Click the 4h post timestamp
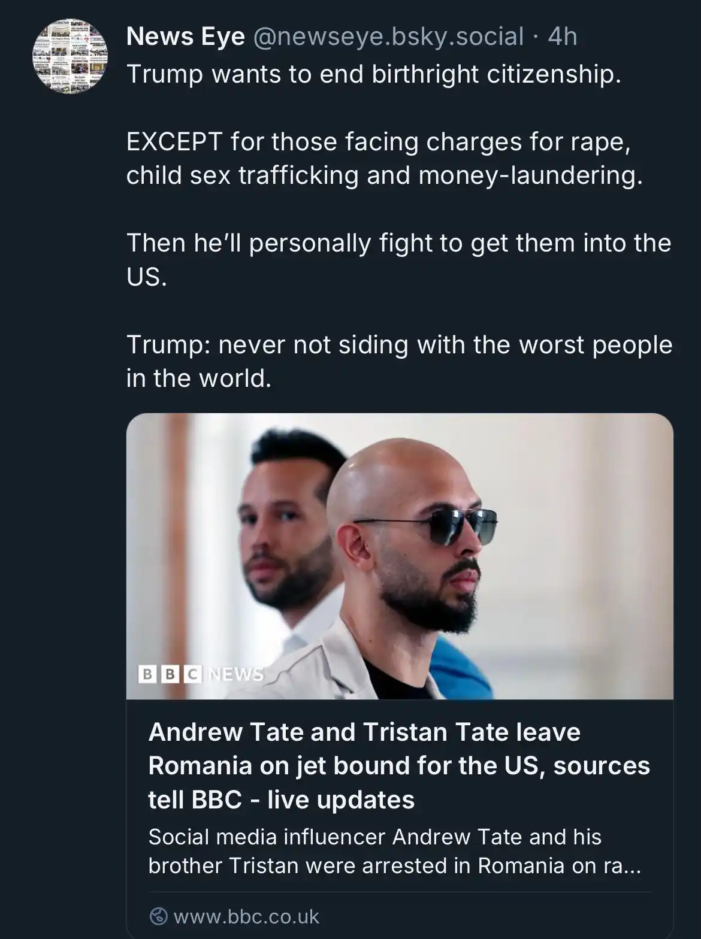 click(563, 37)
